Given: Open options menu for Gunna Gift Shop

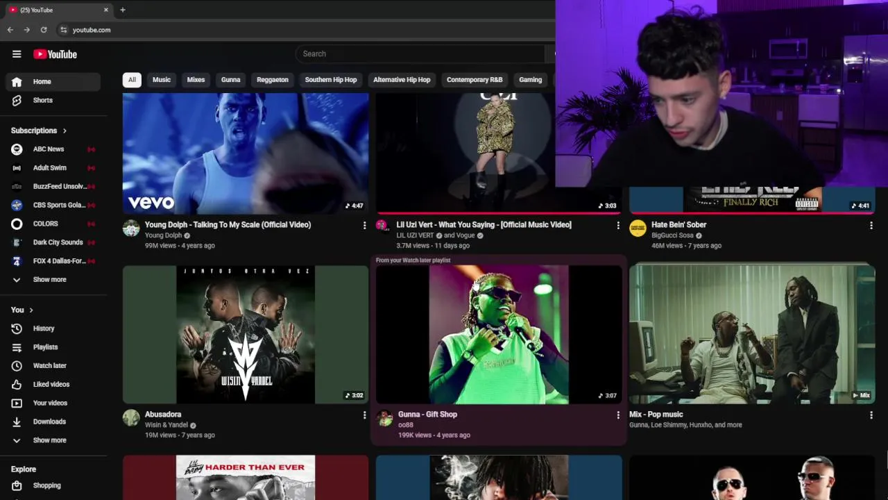Looking at the screenshot, I should coord(617,415).
